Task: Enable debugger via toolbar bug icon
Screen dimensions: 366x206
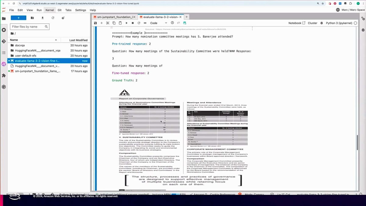Action: (x=321, y=23)
